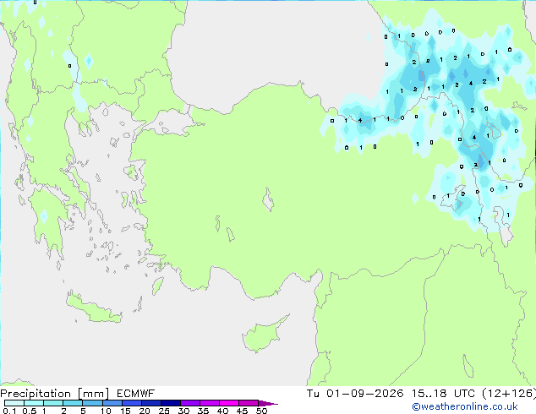
Task: Click the legend value "0.1"
Action: tap(9, 411)
